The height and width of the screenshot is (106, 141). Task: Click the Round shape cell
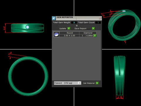tap(69, 33)
